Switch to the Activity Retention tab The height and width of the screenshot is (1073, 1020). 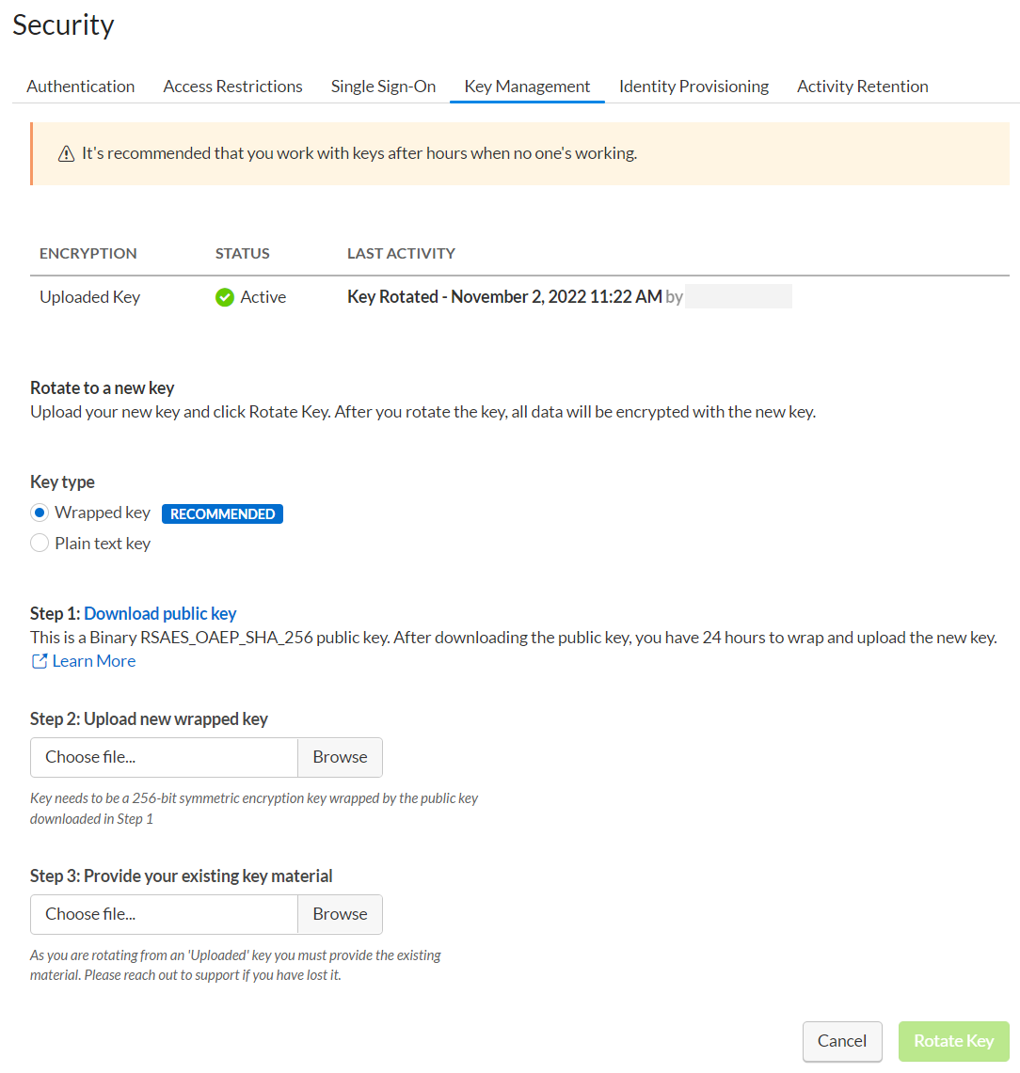(x=862, y=86)
